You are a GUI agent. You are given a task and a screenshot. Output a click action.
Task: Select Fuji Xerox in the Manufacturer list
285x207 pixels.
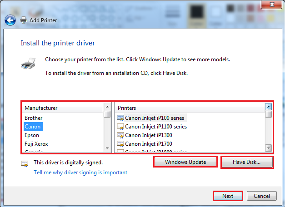[x=36, y=144]
